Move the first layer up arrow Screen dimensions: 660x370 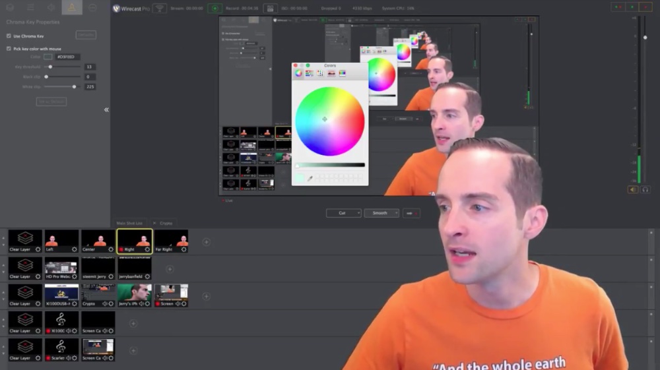tap(3, 238)
